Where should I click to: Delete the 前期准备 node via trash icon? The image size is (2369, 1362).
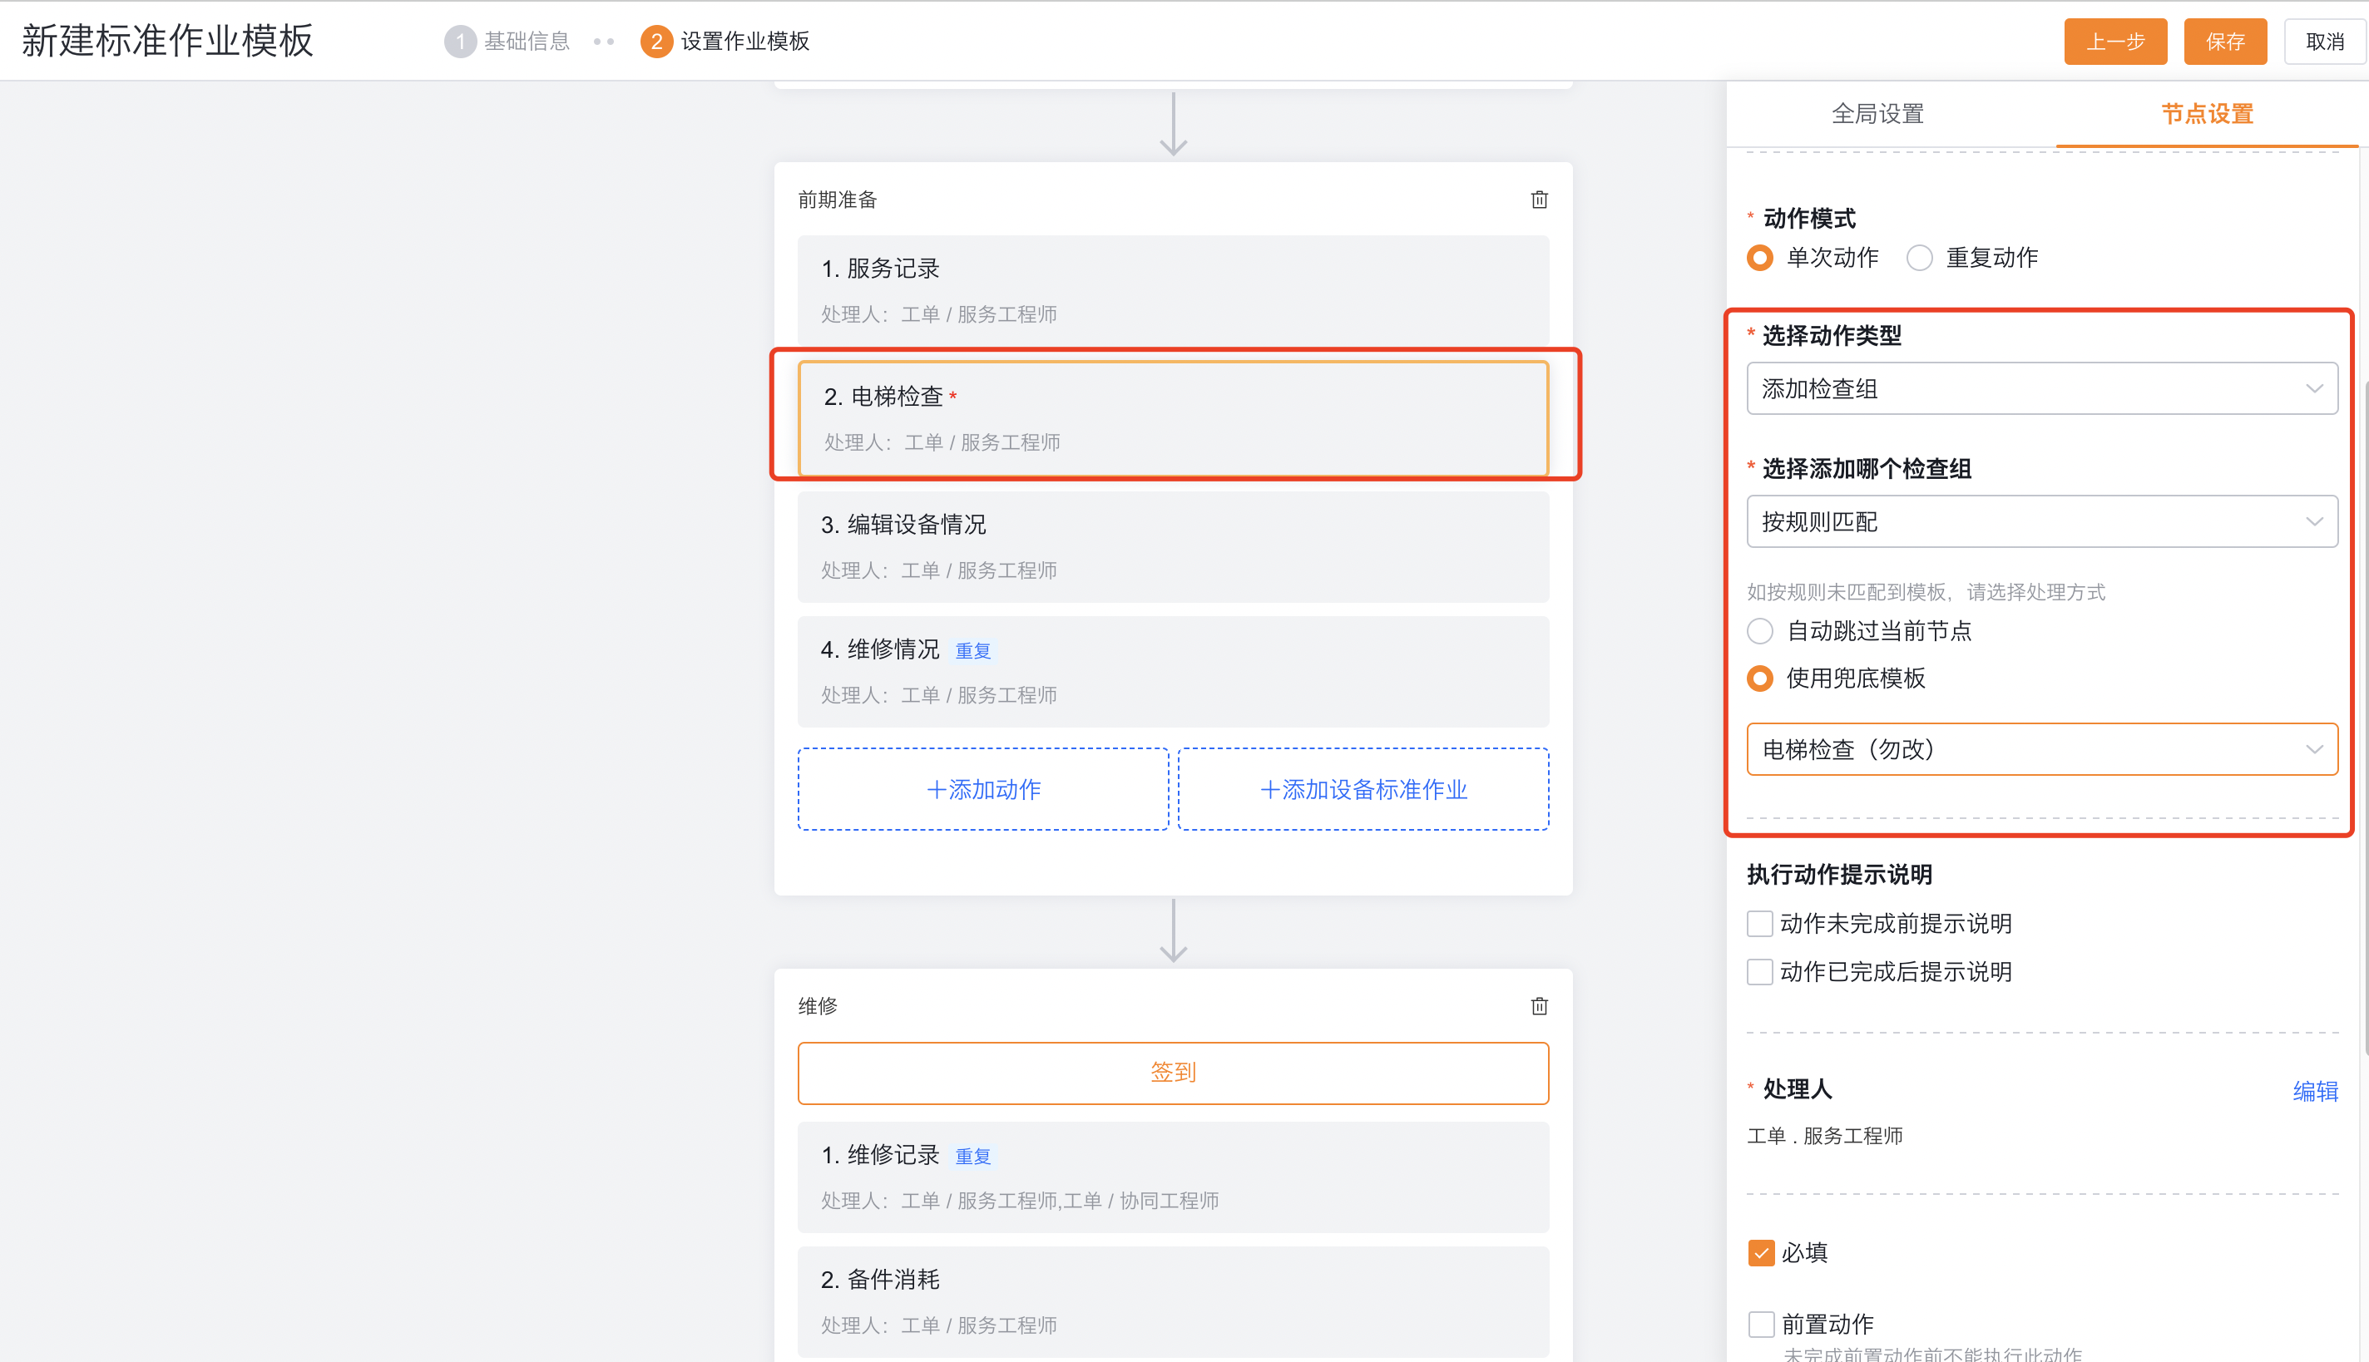1539,200
